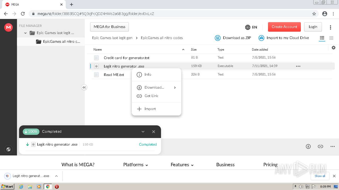Sort files by Size column
Screen dimensions: 339x190
(x=194, y=49)
